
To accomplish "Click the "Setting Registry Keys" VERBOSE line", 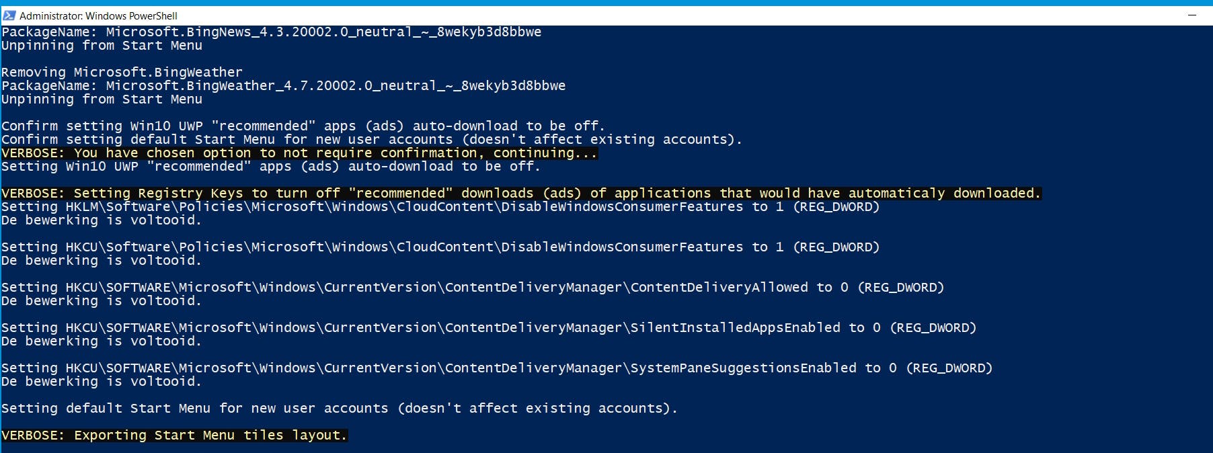I will click(x=521, y=194).
